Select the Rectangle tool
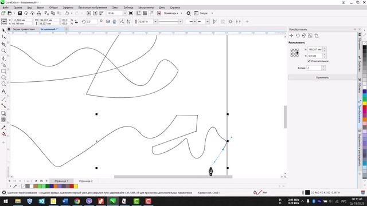This screenshot has width=367, height=206. tap(3, 71)
